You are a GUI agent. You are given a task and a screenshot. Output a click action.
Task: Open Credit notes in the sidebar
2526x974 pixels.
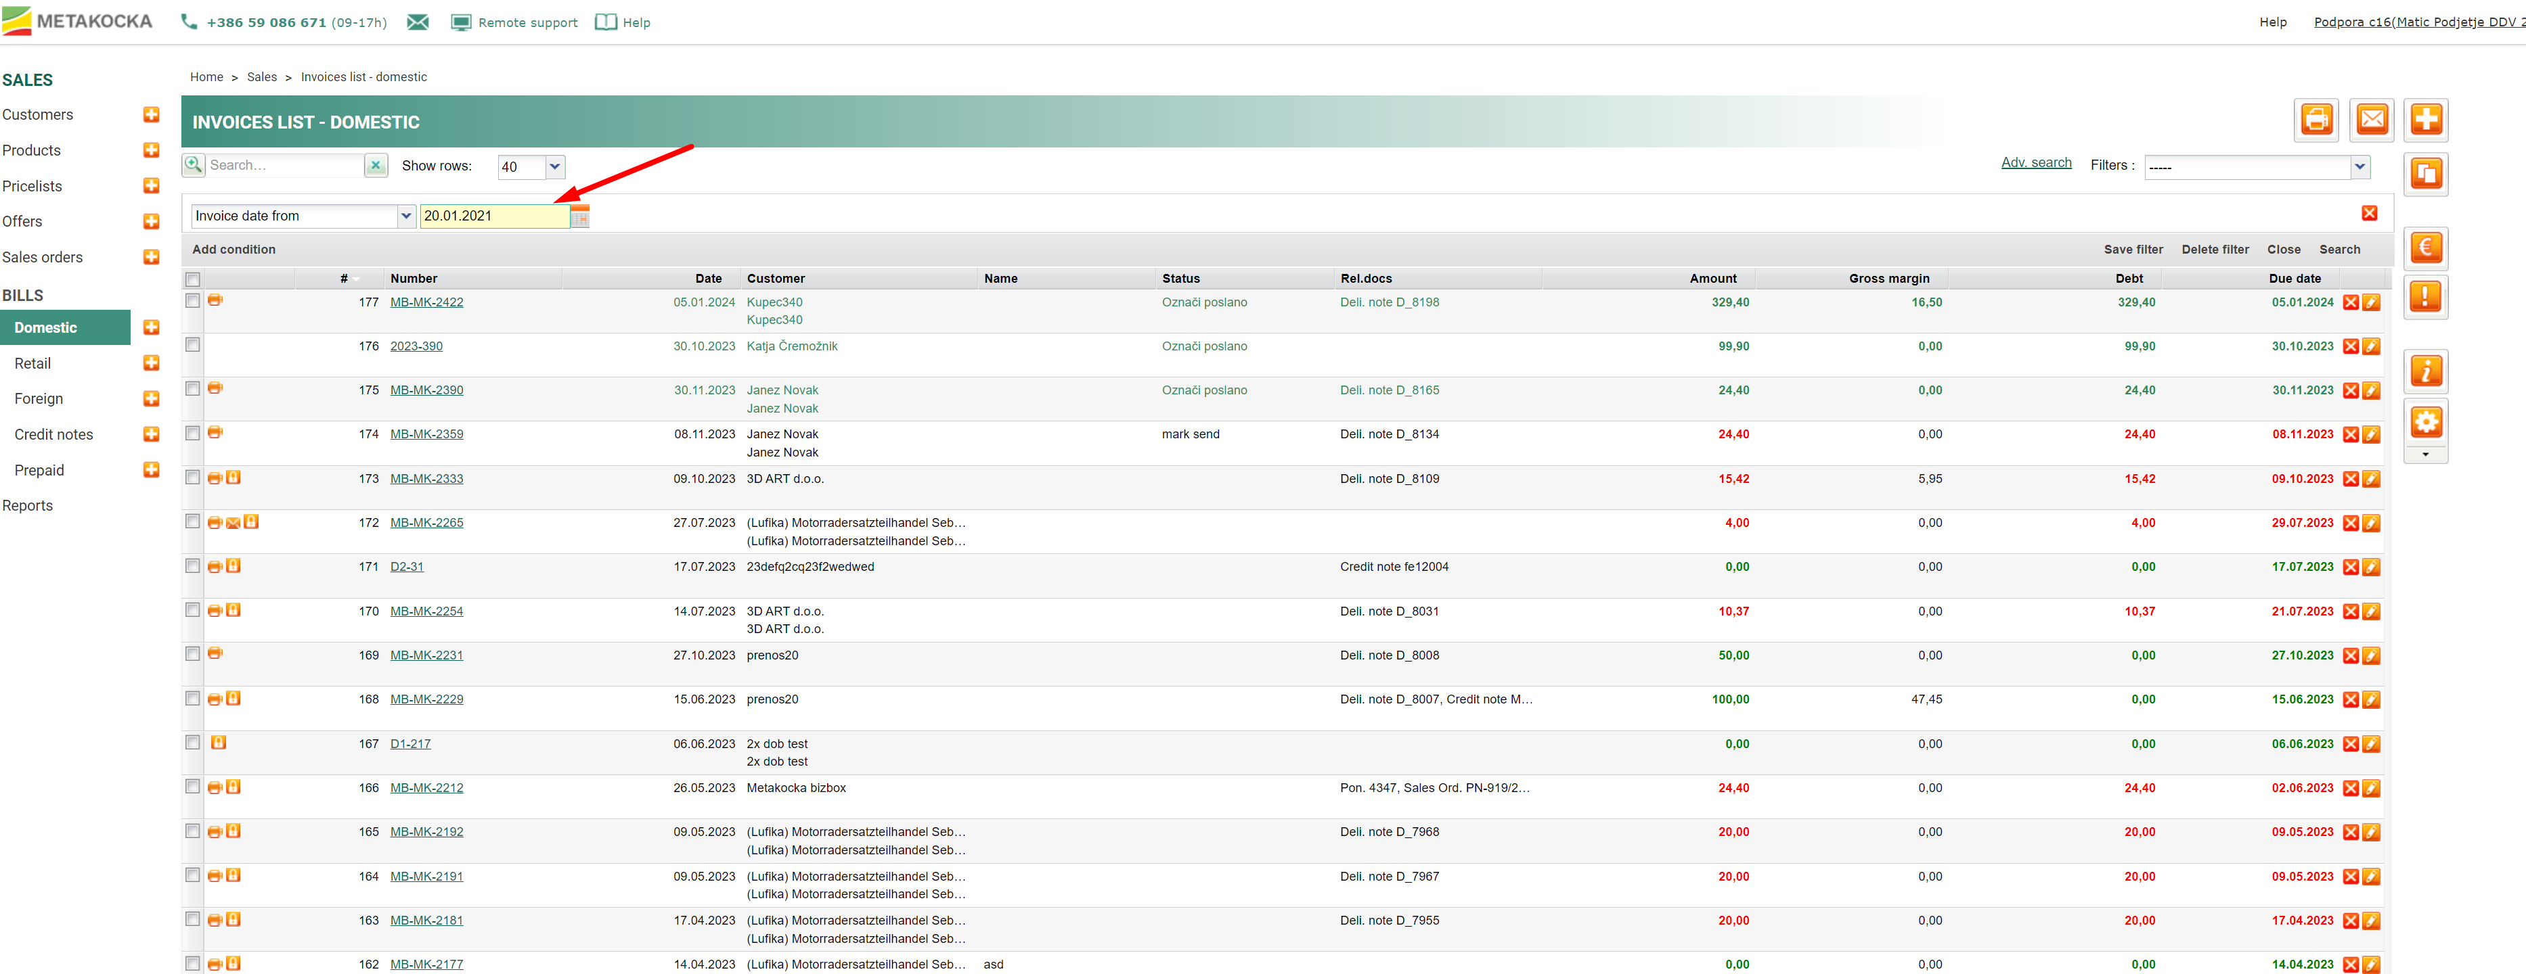click(x=54, y=434)
